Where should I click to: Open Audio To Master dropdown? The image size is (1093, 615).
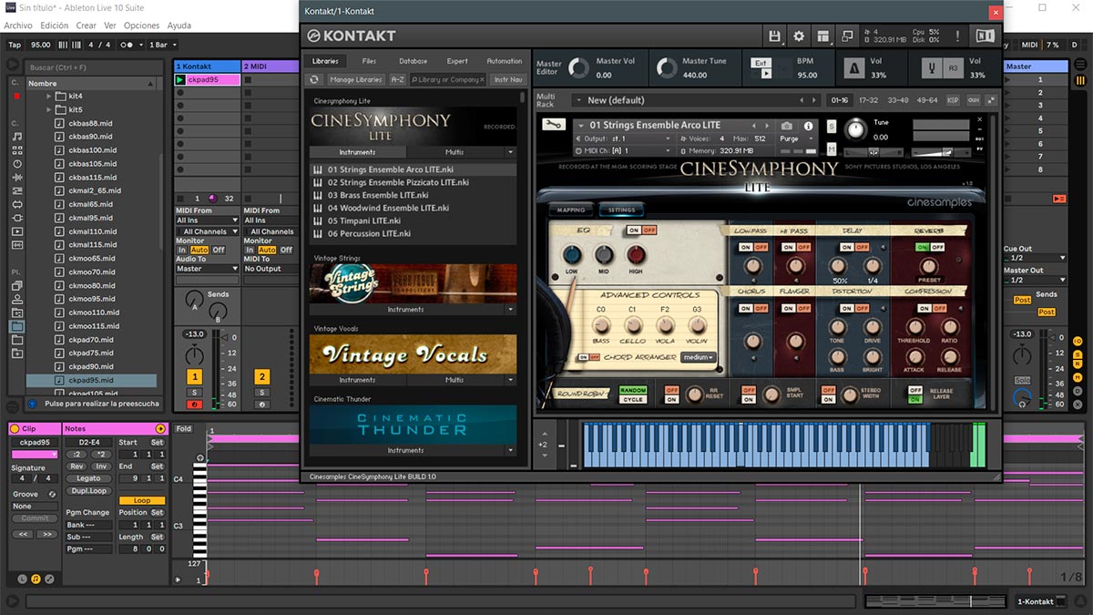coord(207,269)
